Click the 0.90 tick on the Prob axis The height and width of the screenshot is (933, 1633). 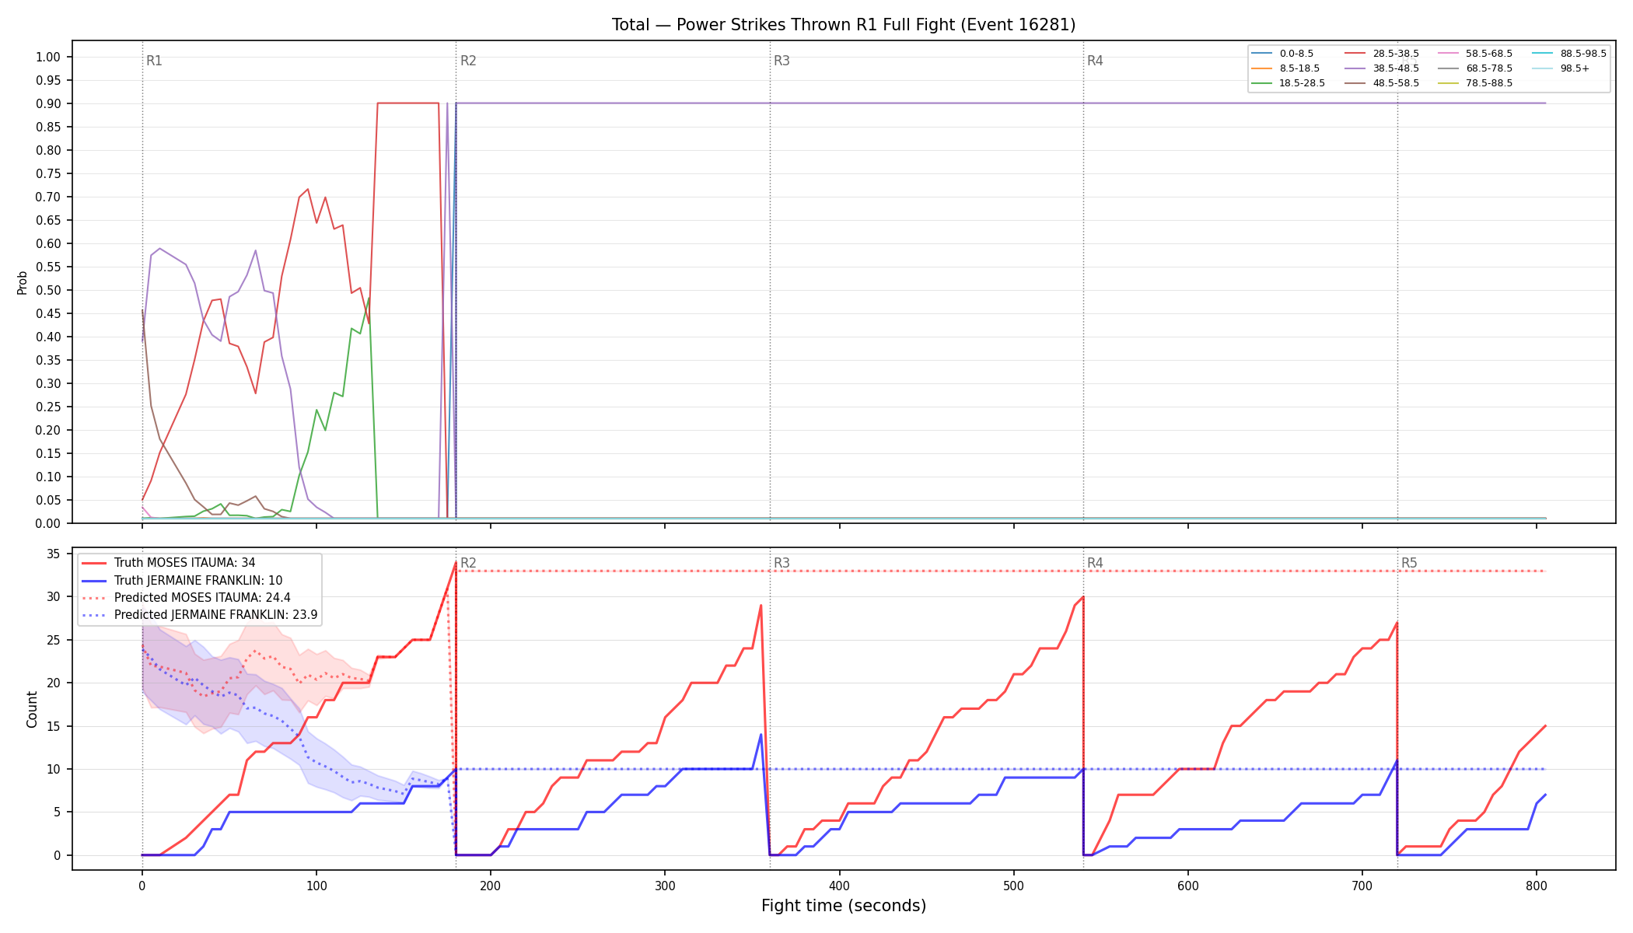[48, 103]
